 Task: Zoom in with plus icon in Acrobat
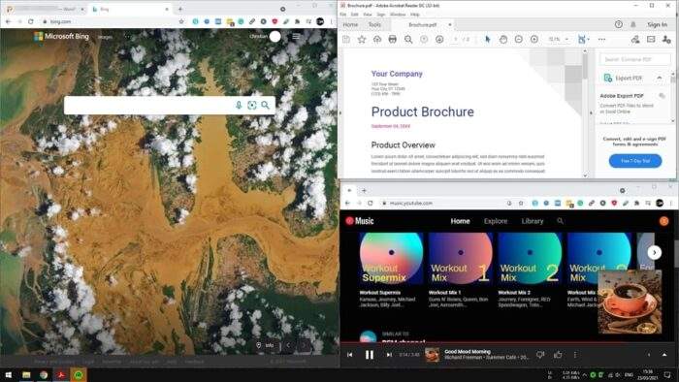533,40
